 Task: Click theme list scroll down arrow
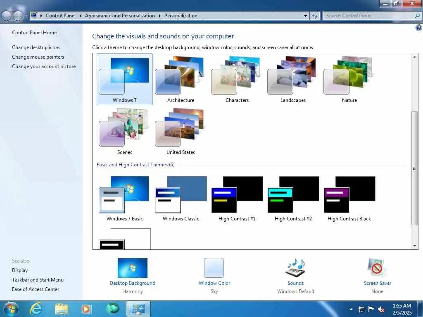(x=415, y=246)
